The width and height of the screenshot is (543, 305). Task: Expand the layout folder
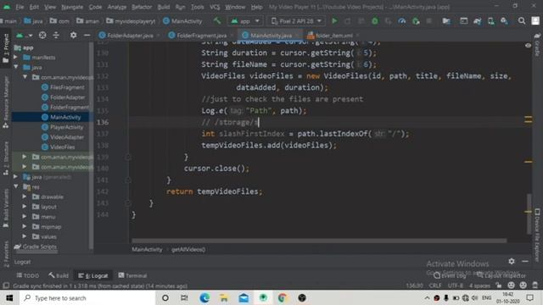click(25, 207)
